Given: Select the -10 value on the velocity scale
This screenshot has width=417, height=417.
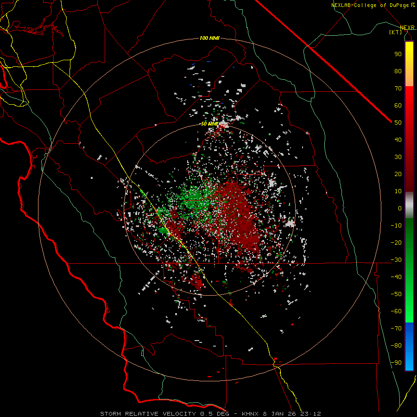Looking at the screenshot, I should [396, 226].
